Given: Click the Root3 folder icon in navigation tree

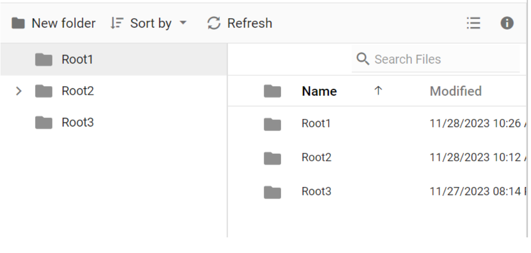Looking at the screenshot, I should point(44,122).
